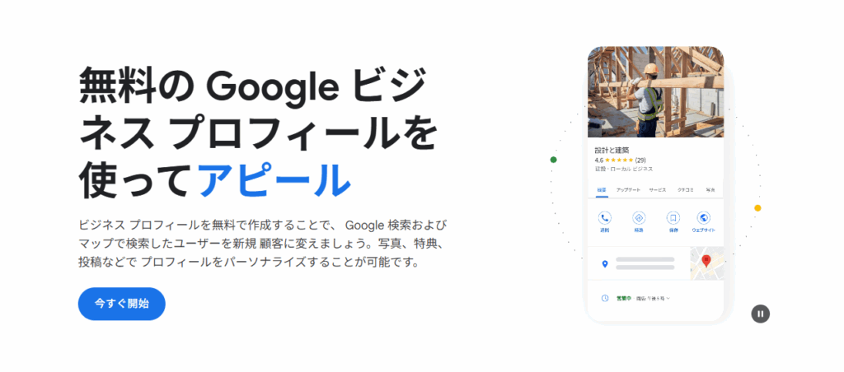Click the save bookmark icon
844x372 pixels.
tap(673, 218)
